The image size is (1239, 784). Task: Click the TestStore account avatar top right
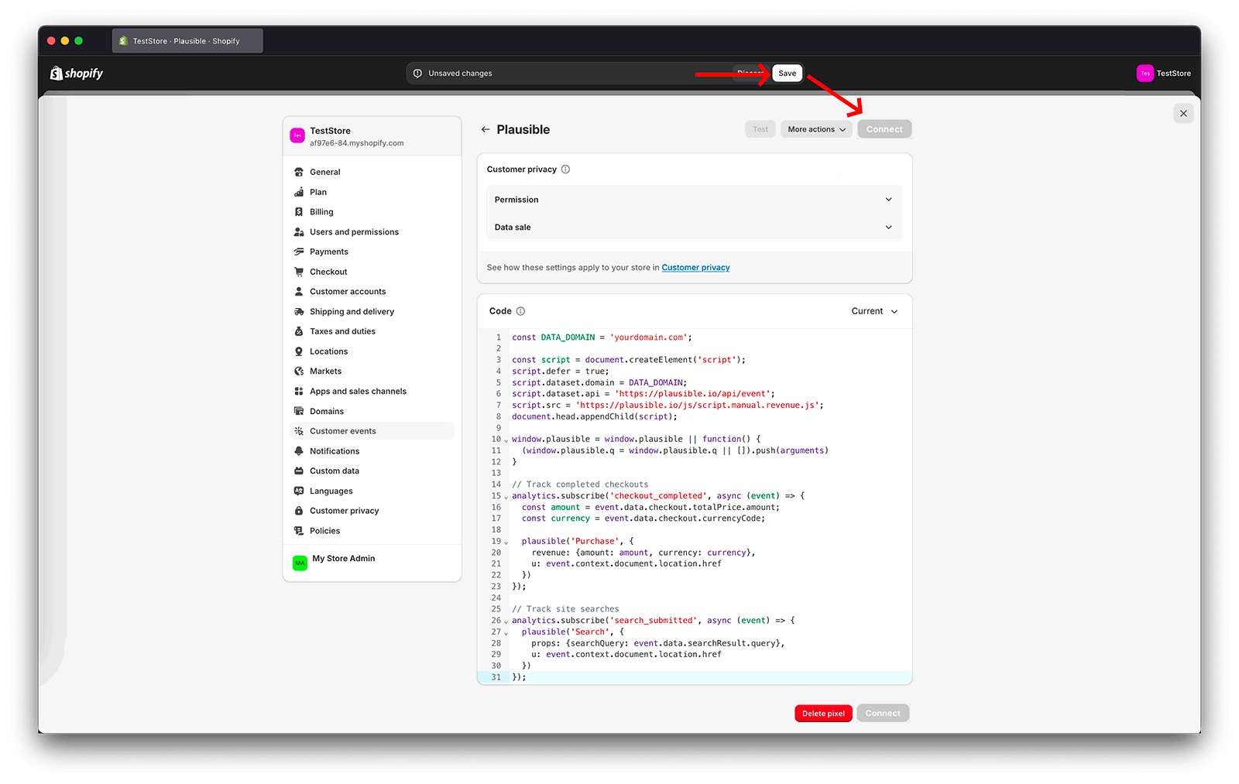pyautogui.click(x=1145, y=73)
